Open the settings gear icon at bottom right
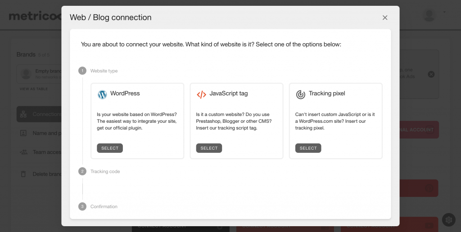The image size is (461, 232). [449, 220]
